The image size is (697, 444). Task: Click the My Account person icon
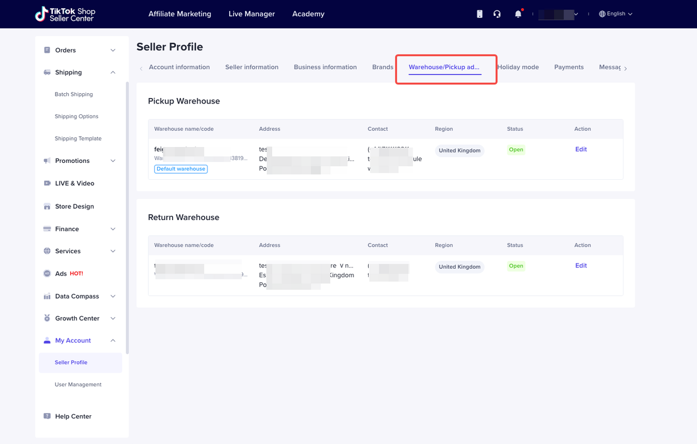pyautogui.click(x=47, y=340)
